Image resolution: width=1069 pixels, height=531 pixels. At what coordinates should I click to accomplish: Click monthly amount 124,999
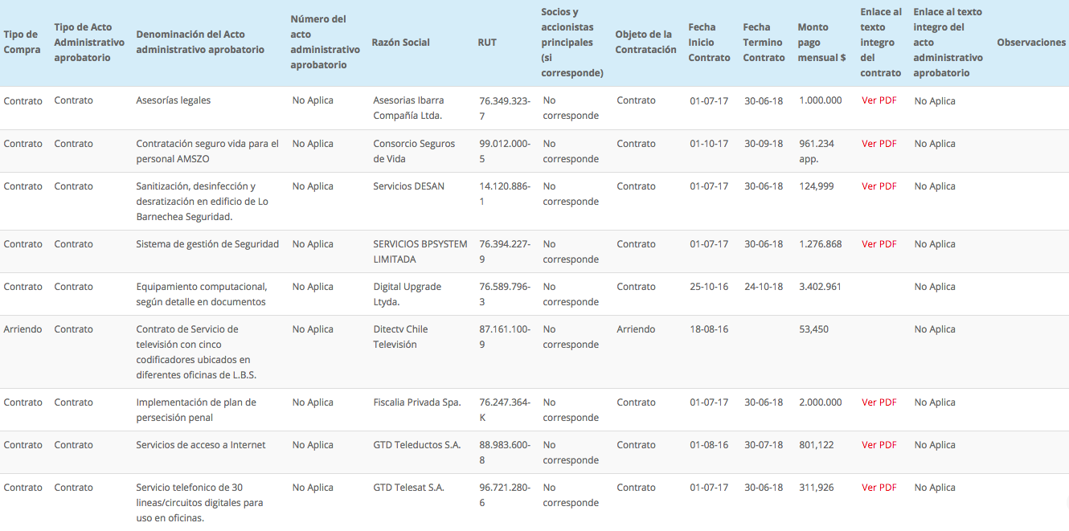pyautogui.click(x=817, y=186)
